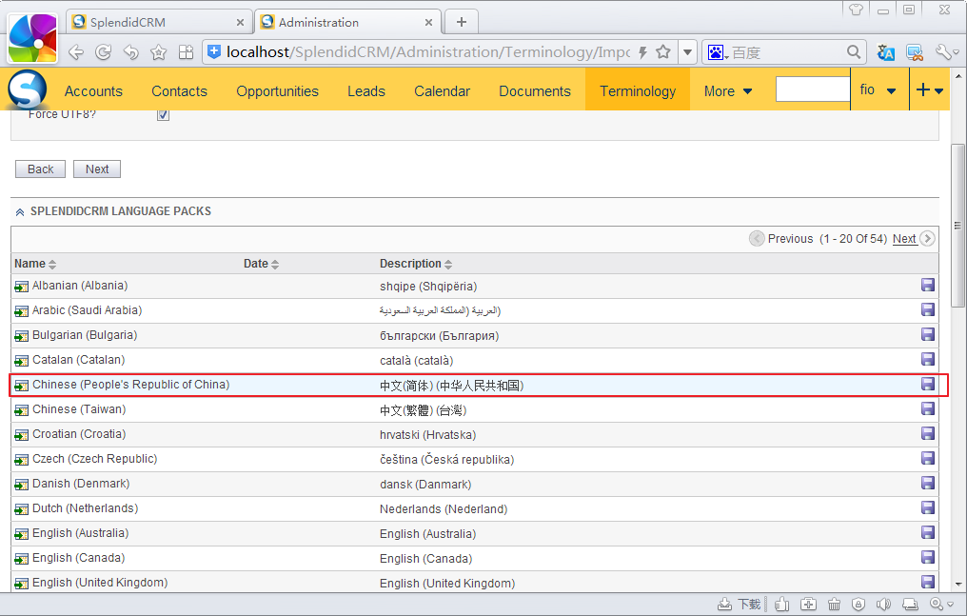The height and width of the screenshot is (616, 967).
Task: Open the Baidu search engine selector
Action: [718, 52]
